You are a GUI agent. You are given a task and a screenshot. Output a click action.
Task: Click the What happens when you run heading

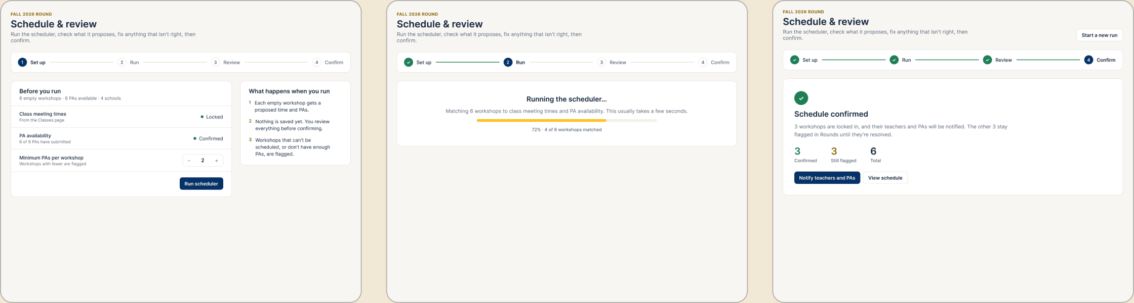coord(289,91)
